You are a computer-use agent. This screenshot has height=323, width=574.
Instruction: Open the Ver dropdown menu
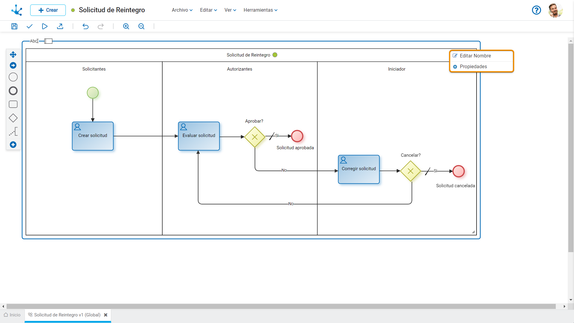click(x=230, y=10)
